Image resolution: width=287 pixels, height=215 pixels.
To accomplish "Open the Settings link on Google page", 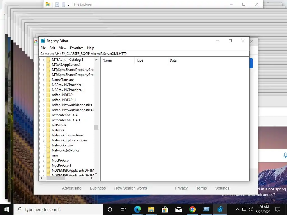I will (x=222, y=188).
